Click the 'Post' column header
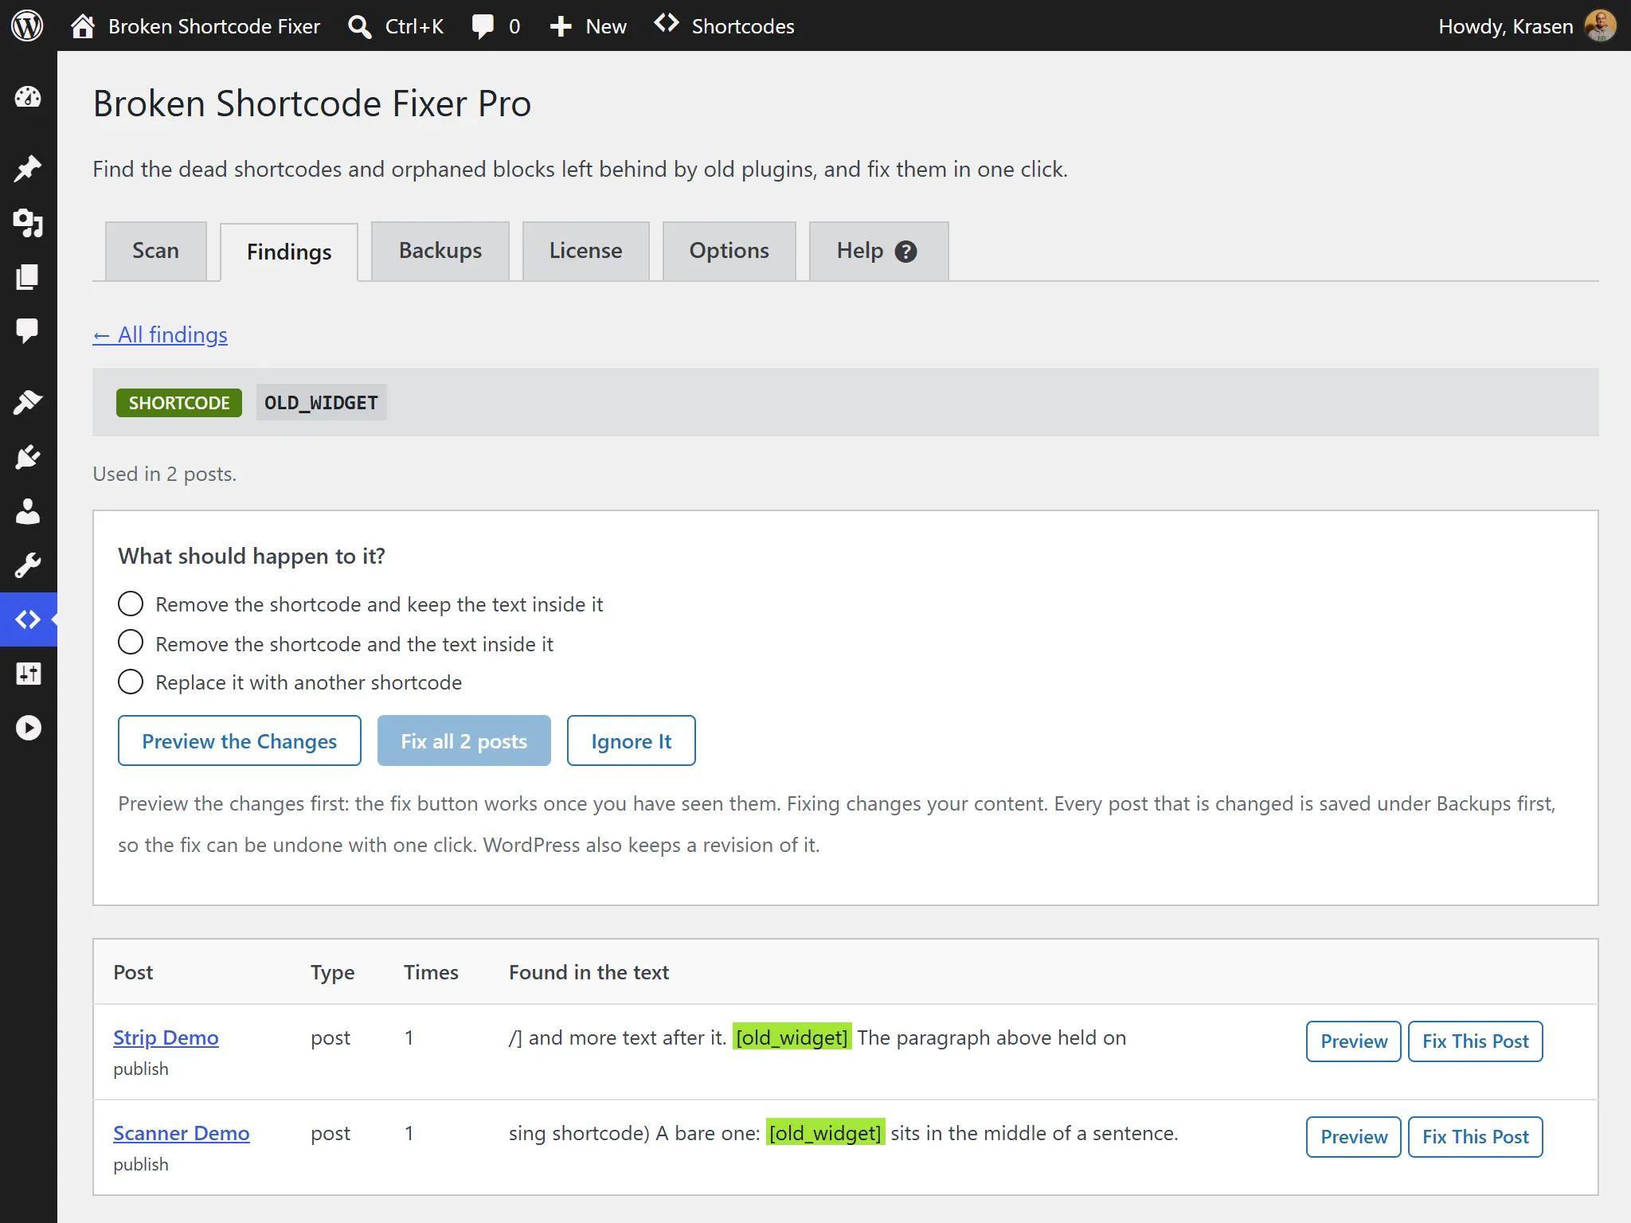The height and width of the screenshot is (1223, 1631). [x=133, y=972]
